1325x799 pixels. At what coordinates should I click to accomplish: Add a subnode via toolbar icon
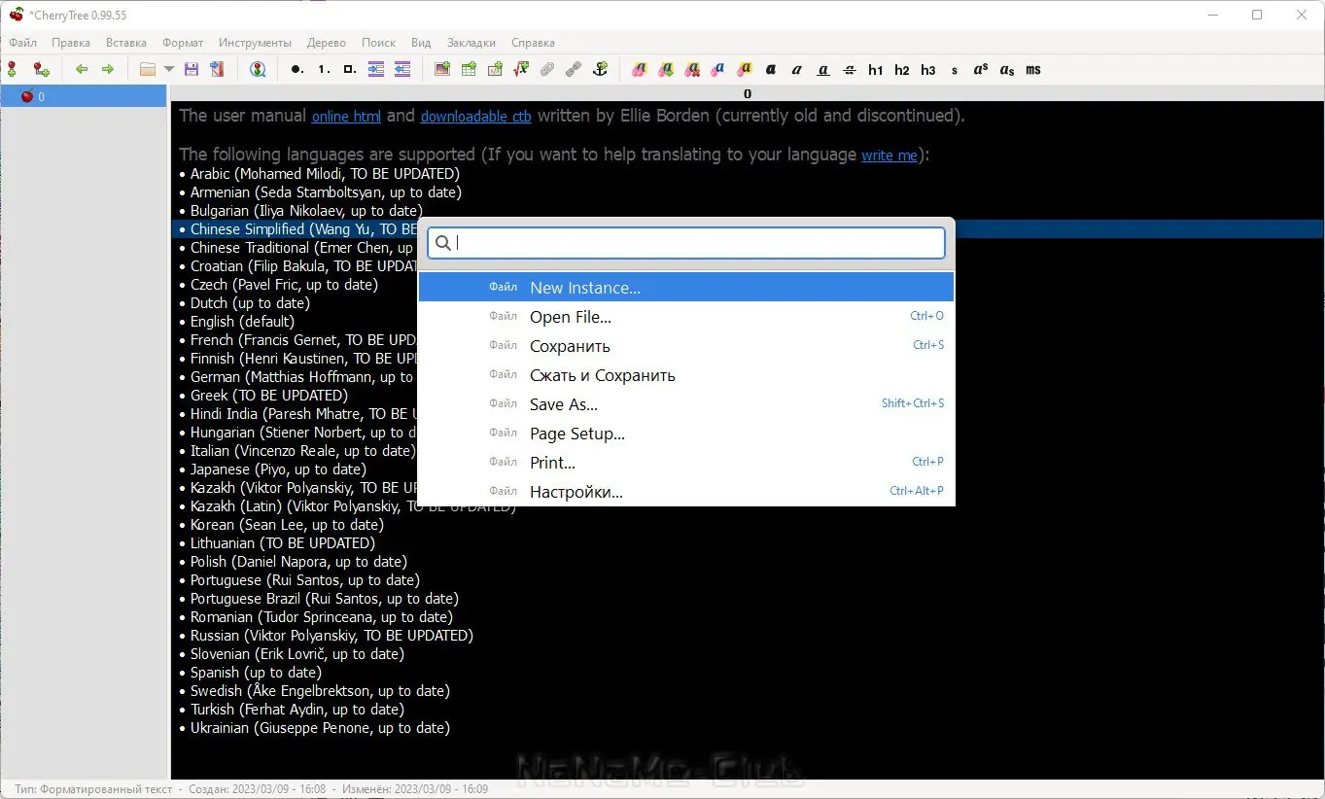coord(41,70)
